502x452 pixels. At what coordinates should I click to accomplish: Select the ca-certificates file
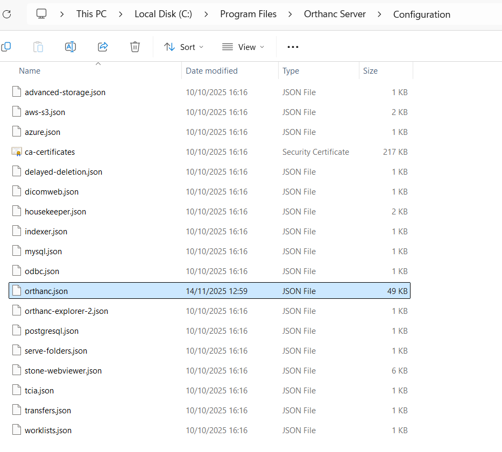point(50,152)
